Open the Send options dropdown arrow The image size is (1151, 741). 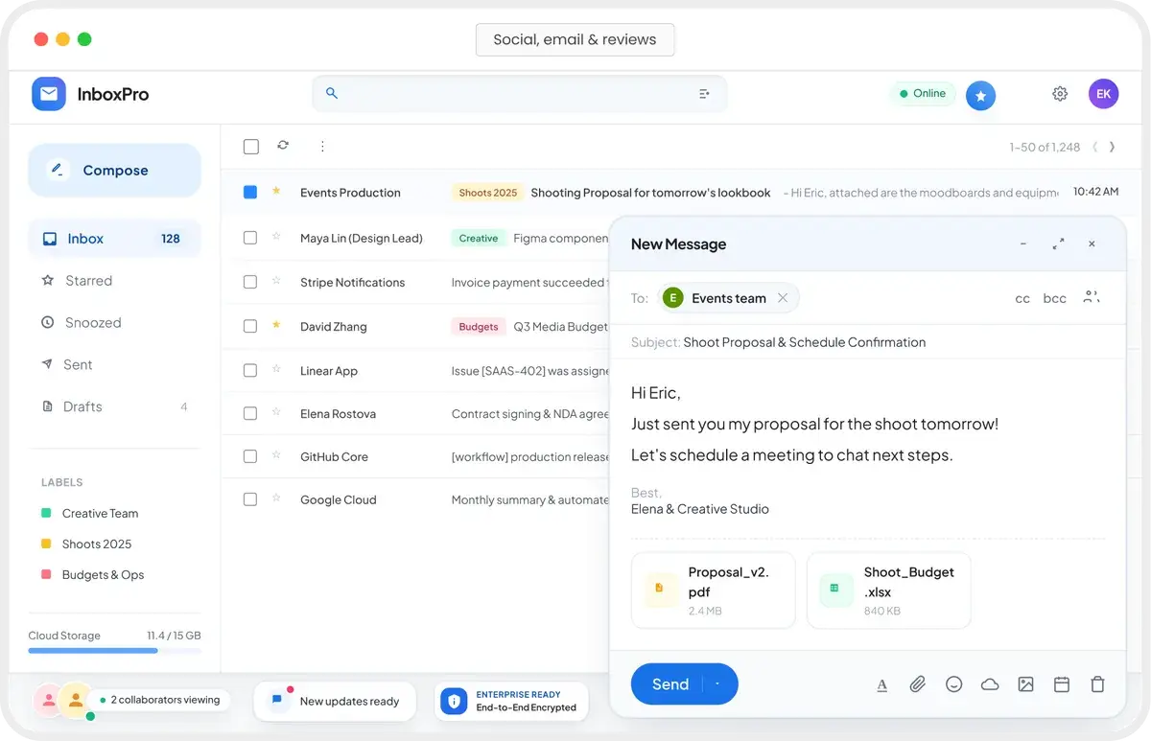point(718,684)
